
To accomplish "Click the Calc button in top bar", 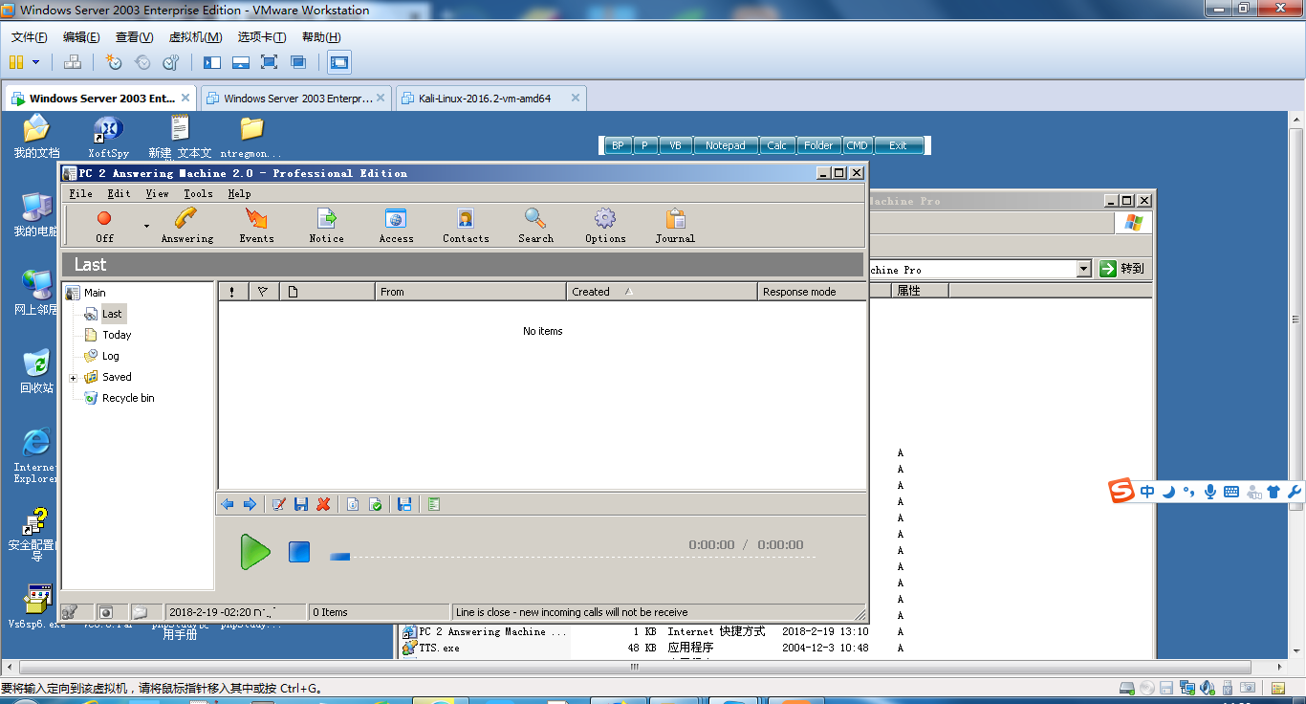I will pyautogui.click(x=777, y=145).
